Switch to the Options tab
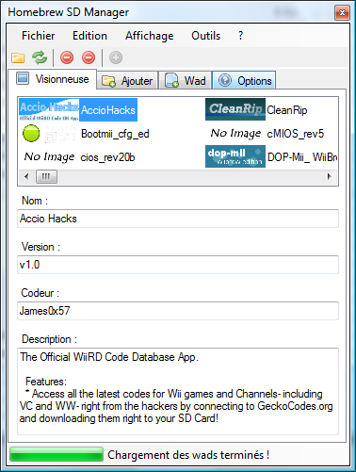 click(244, 80)
